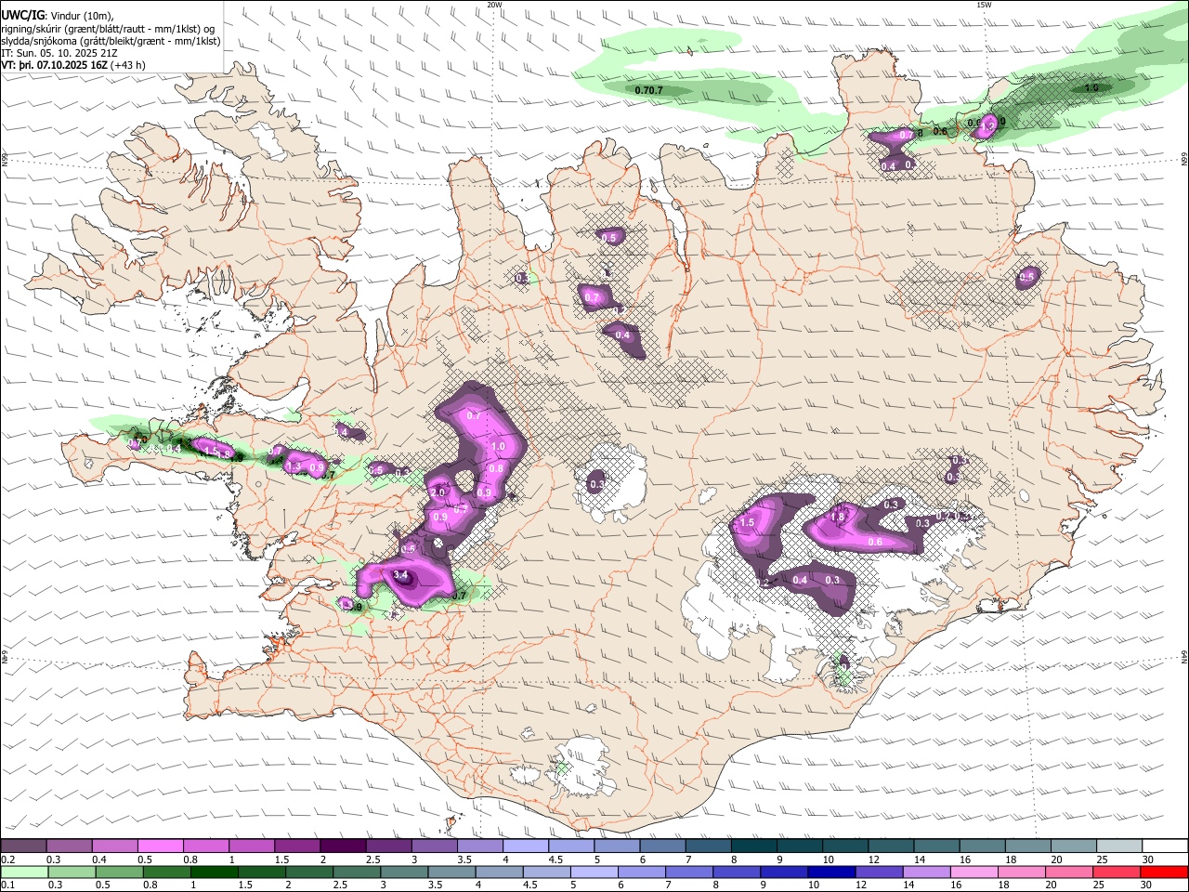Image resolution: width=1189 pixels, height=892 pixels.
Task: Click the '1.8' snowfall value on the map
Action: pos(836,518)
